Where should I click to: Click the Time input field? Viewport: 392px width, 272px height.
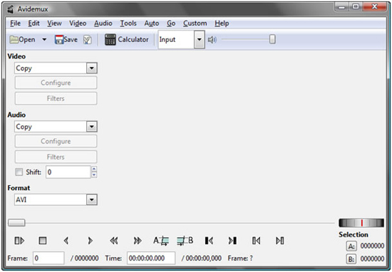(151, 258)
